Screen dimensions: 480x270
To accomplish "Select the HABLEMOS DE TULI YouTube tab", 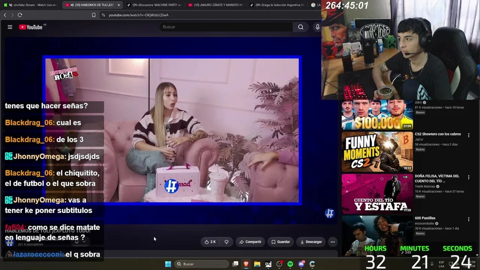I will [x=92, y=5].
